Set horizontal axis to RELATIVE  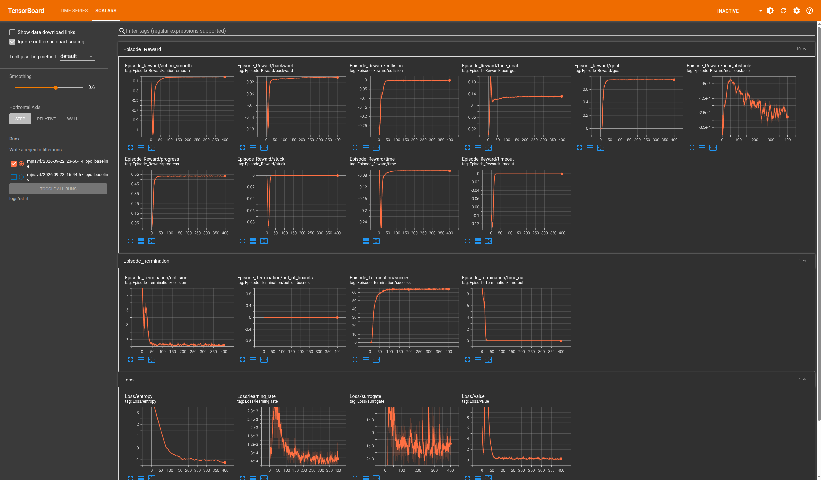click(x=47, y=119)
